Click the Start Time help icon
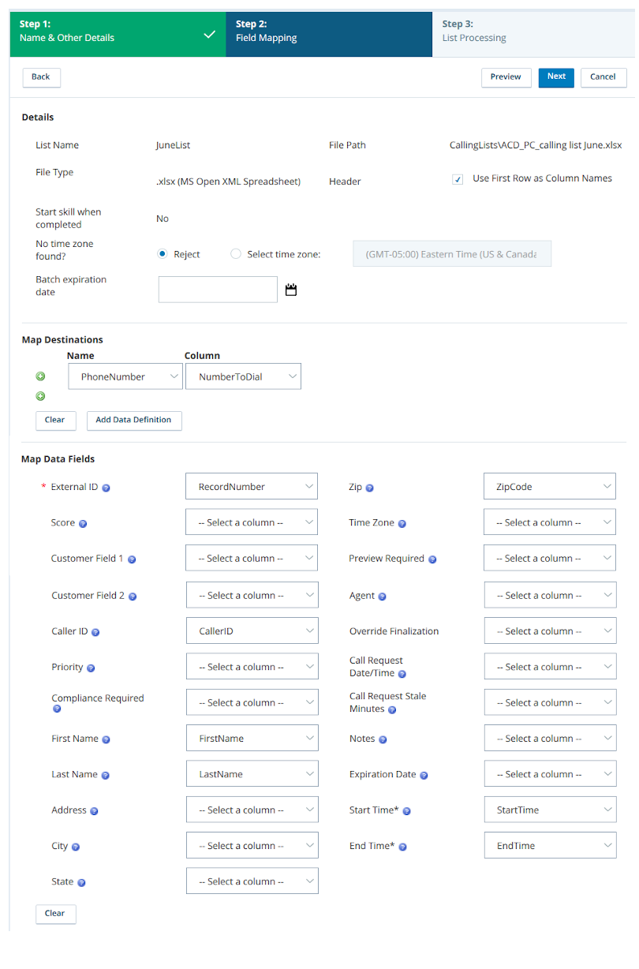Image resolution: width=639 pixels, height=969 pixels. coord(407,811)
